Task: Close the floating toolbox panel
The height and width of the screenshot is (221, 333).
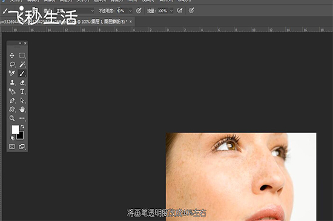Action: pyautogui.click(x=25, y=44)
